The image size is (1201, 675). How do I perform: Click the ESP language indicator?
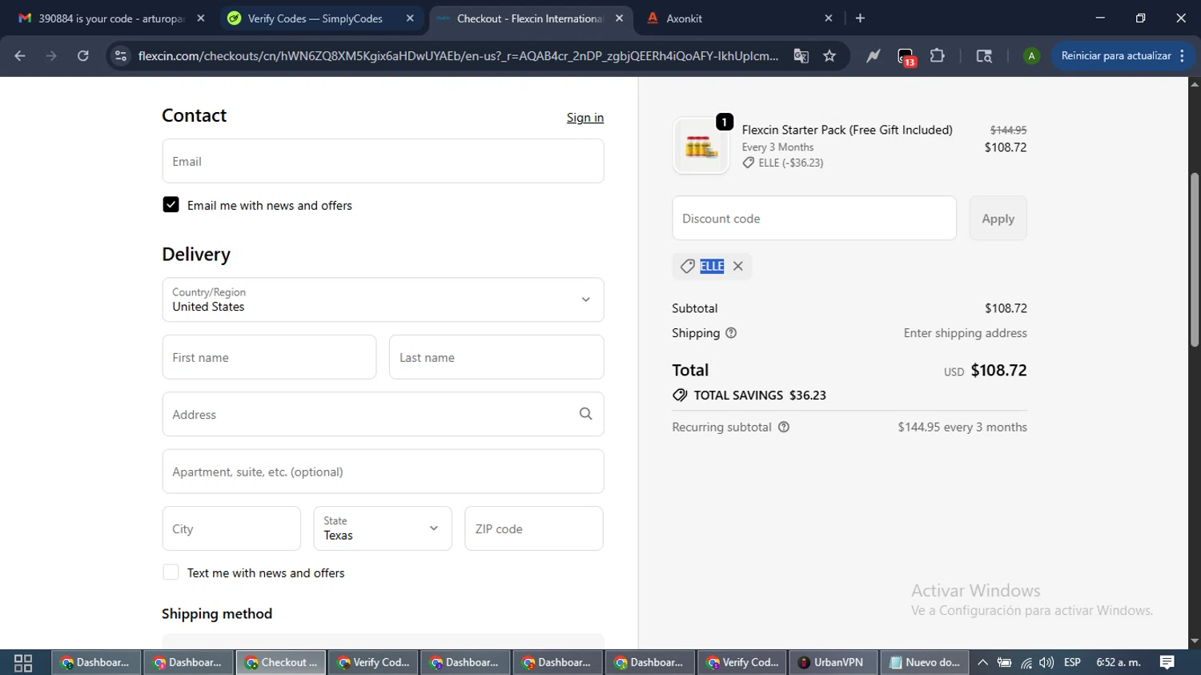[1072, 663]
